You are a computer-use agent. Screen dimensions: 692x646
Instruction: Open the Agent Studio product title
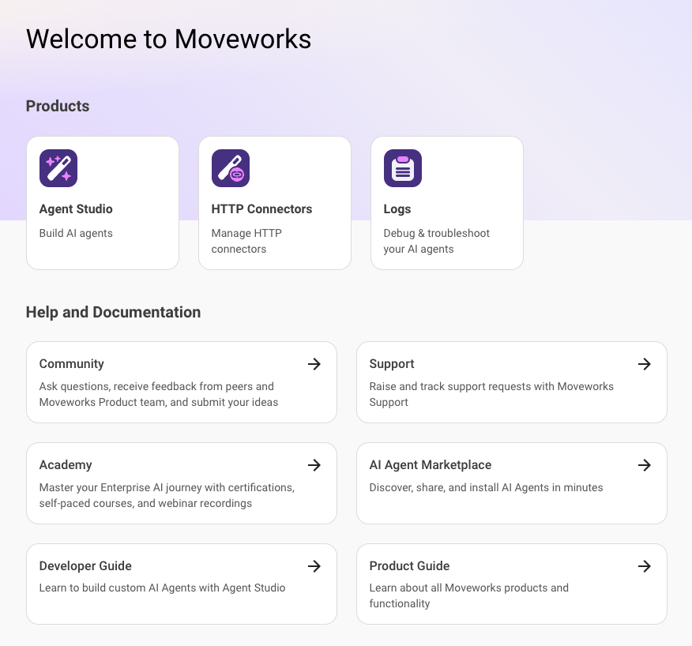pos(76,209)
